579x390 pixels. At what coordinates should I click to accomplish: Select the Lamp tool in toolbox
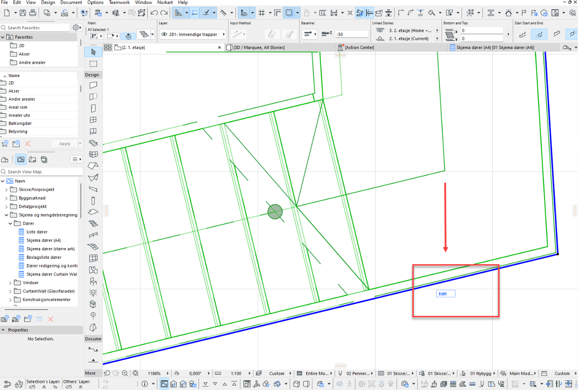click(x=93, y=292)
